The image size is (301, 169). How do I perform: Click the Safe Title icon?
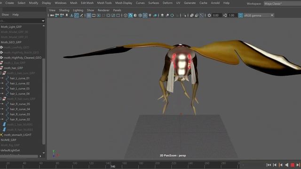click(118, 15)
